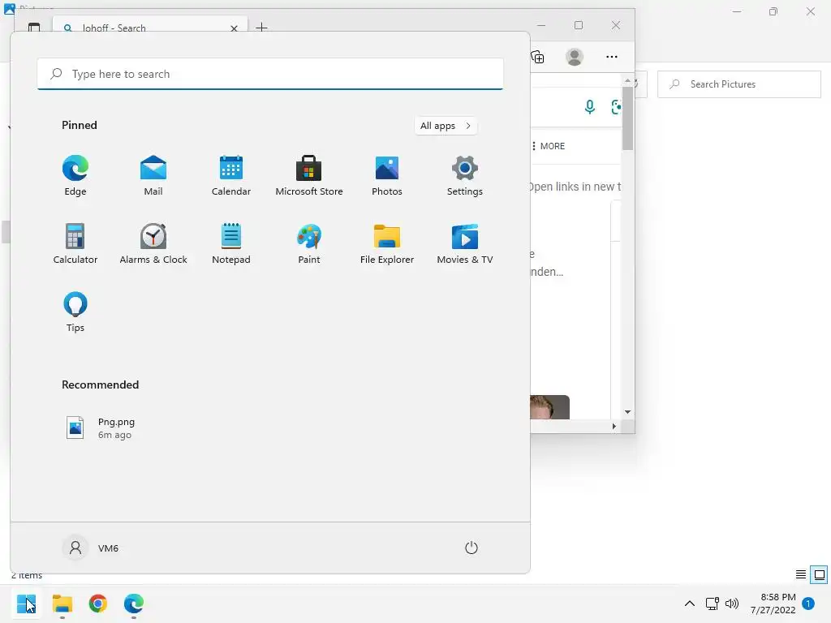Launch Mail from pinned apps
Viewport: 831px width, 623px height.
click(x=153, y=175)
